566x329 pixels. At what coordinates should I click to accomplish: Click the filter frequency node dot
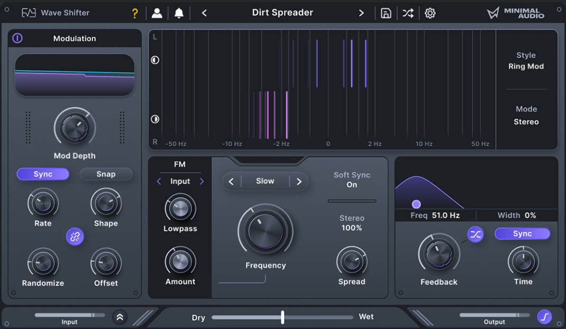(x=416, y=204)
